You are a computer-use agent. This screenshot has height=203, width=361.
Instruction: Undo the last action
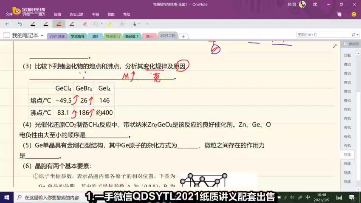(x=20, y=24)
